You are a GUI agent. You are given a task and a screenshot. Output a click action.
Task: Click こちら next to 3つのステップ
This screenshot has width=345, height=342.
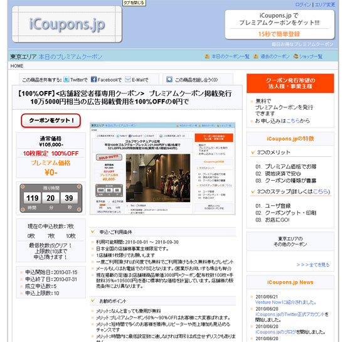pyautogui.click(x=321, y=191)
